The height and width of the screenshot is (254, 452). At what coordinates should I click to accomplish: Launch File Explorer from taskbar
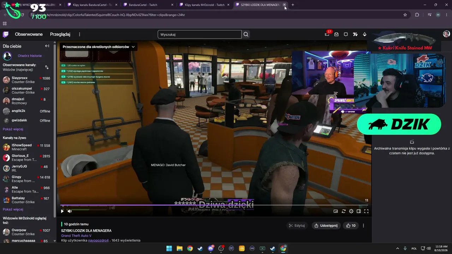(179, 248)
